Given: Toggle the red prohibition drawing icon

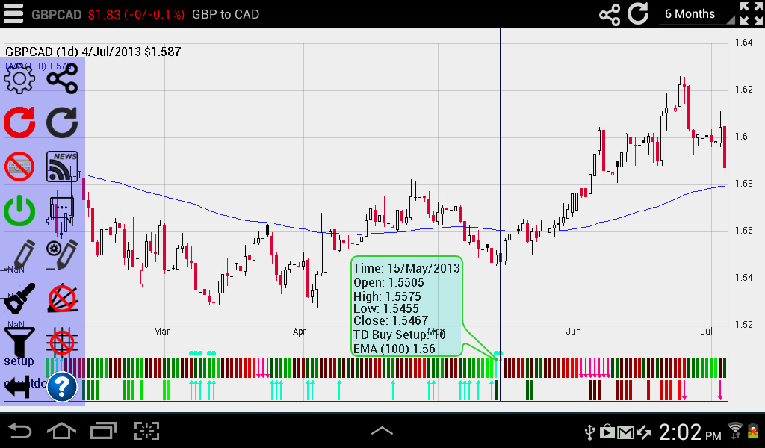Looking at the screenshot, I should point(20,167).
